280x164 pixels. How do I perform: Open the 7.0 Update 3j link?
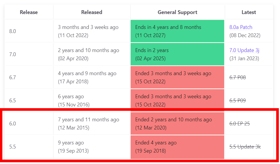point(244,50)
